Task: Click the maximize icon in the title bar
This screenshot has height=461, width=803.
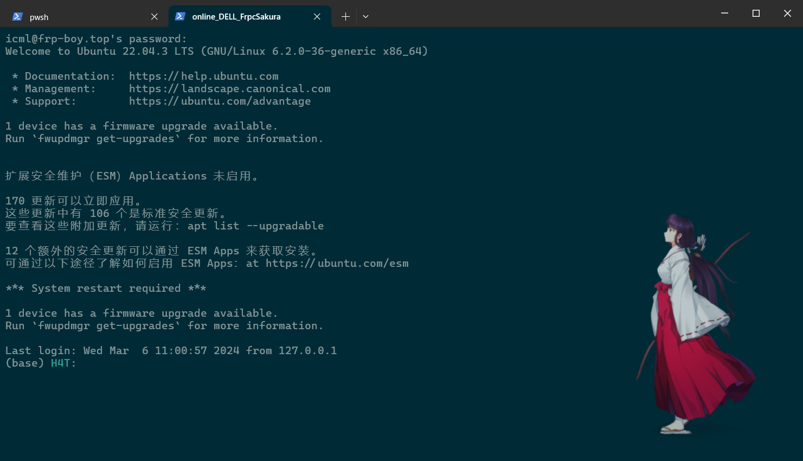Action: (x=756, y=13)
